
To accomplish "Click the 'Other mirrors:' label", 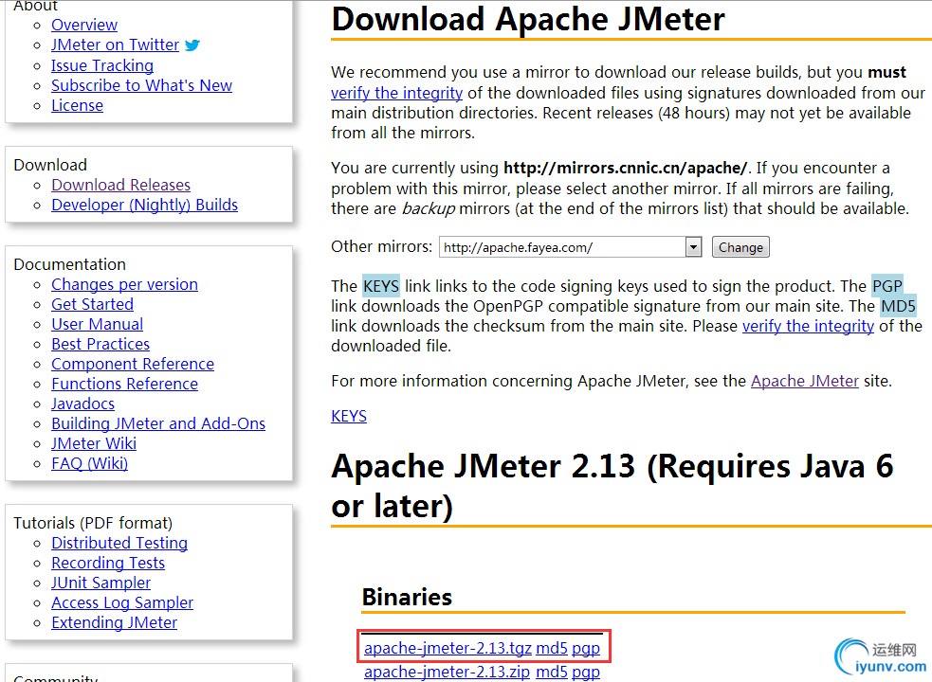I will click(381, 246).
